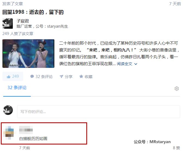Click author name 子宸君
Image resolution: width=183 pixels, height=153 pixels.
[23, 21]
